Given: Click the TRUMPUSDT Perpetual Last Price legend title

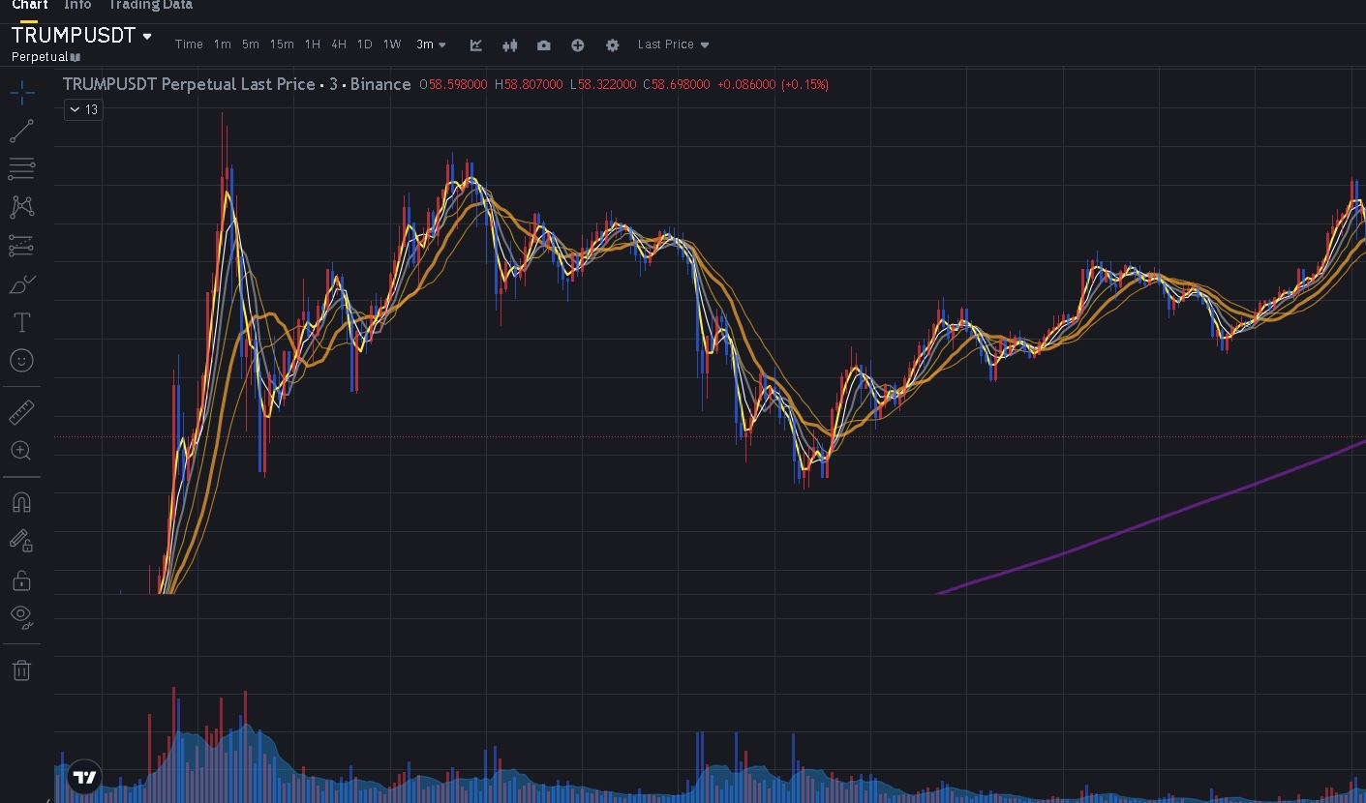Looking at the screenshot, I should pos(237,84).
